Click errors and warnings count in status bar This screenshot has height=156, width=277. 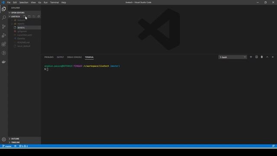coord(23,146)
